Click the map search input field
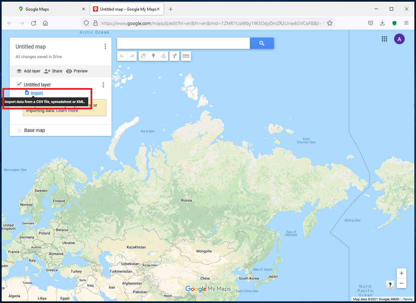 [183, 43]
